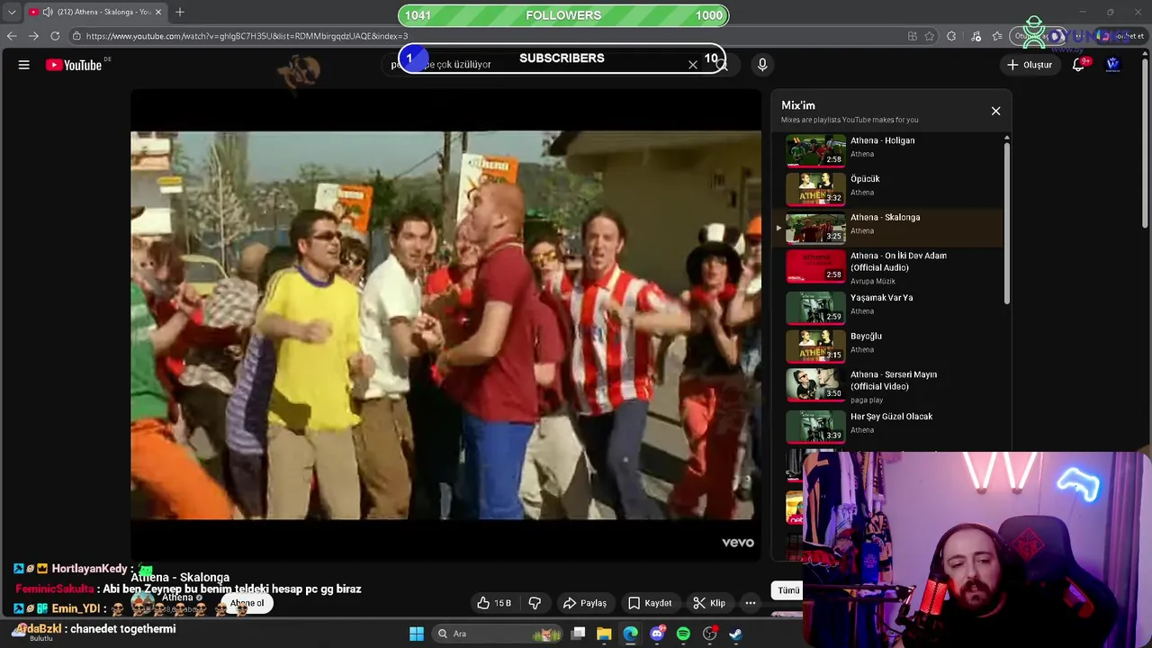Dislike the video with the thumbs down
Screen dimensions: 1152x648
[x=535, y=603]
